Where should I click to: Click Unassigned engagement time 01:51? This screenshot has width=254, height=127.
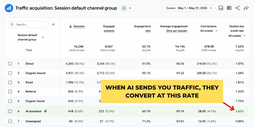180,121
